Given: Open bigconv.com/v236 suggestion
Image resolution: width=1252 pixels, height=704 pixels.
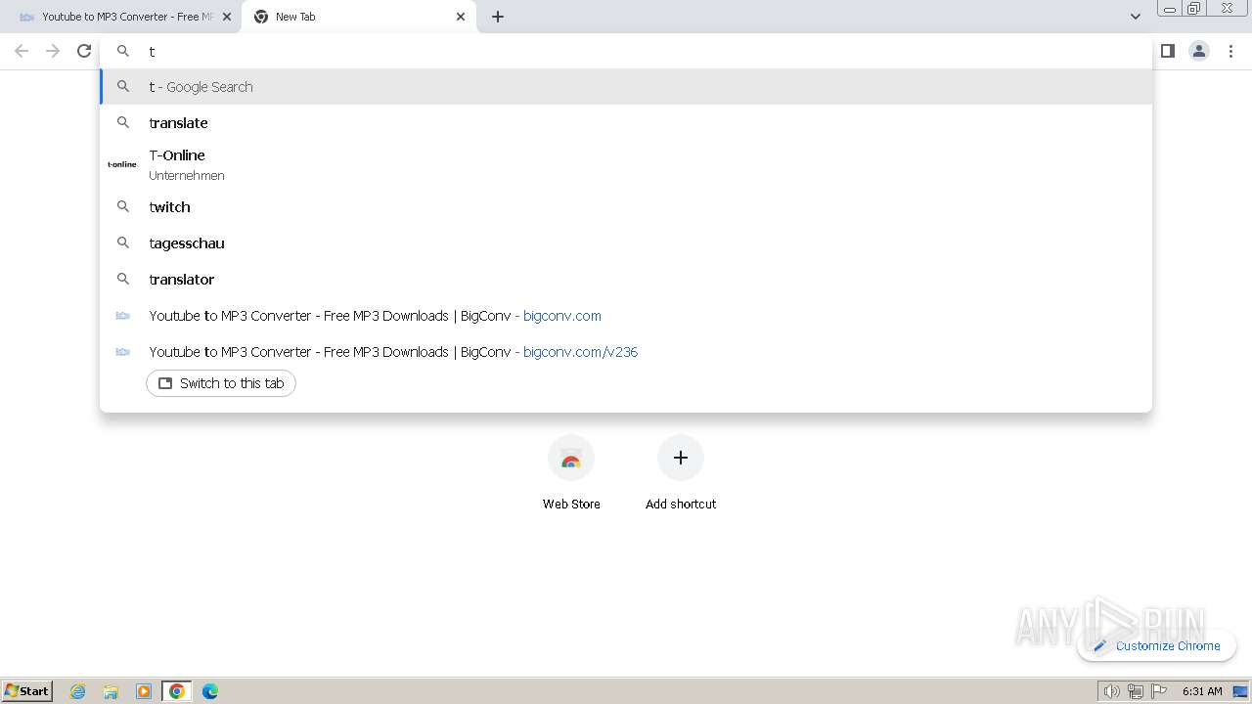Looking at the screenshot, I should (626, 351).
